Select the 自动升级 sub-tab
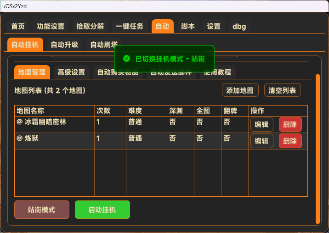The height and width of the screenshot is (233, 329). (64, 44)
